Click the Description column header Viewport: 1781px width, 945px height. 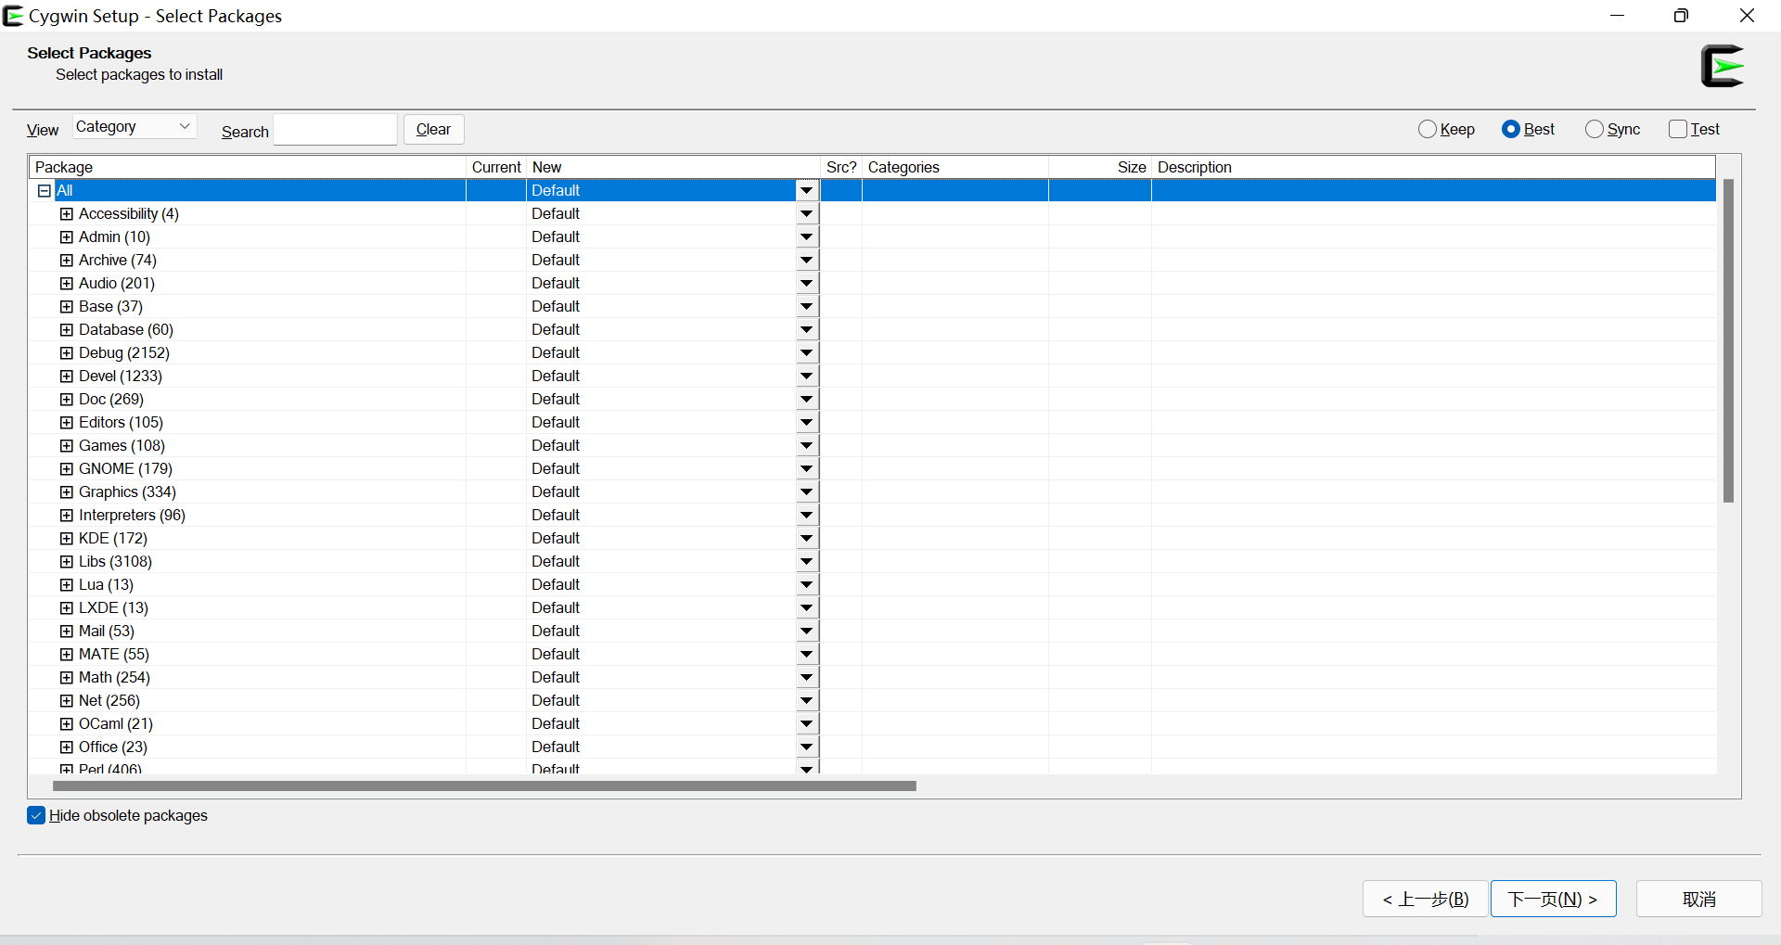(1433, 167)
